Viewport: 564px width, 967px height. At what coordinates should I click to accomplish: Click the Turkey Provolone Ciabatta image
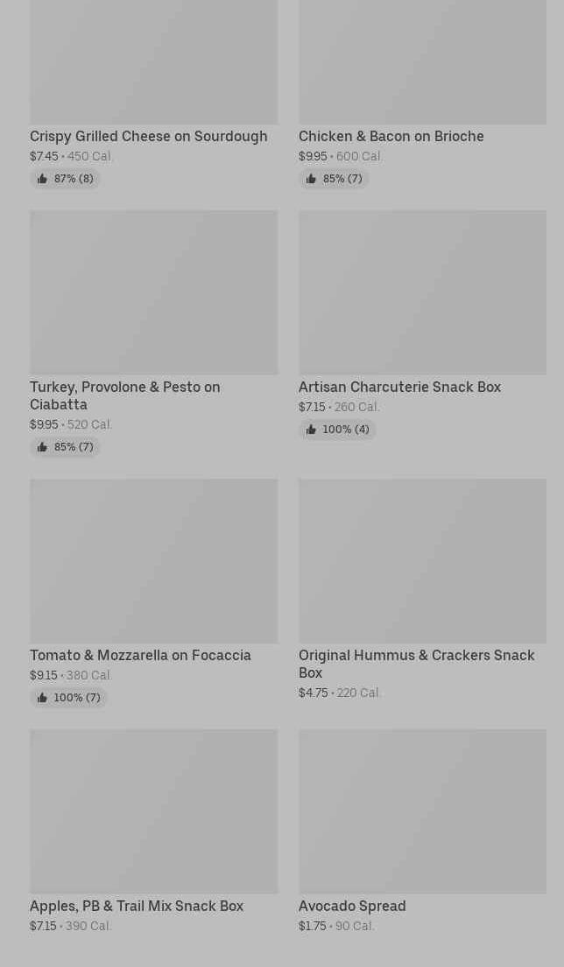click(153, 292)
